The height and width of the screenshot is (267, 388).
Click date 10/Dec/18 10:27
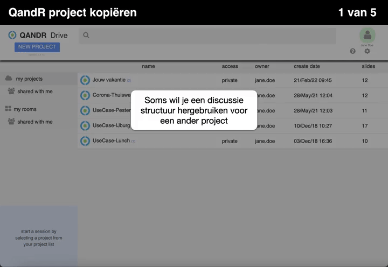point(313,126)
